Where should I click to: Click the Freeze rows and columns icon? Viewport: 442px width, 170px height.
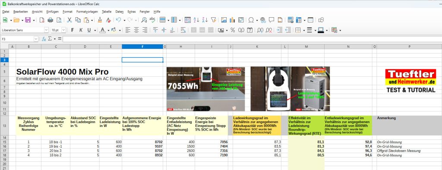click(x=299, y=20)
